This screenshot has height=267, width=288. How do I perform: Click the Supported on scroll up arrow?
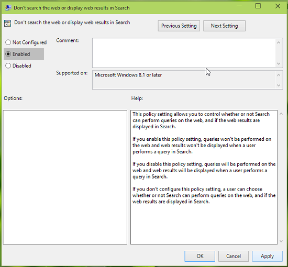click(x=279, y=75)
